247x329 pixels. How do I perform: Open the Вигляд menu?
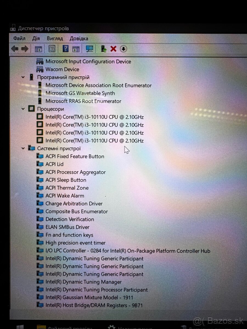[x=55, y=38]
